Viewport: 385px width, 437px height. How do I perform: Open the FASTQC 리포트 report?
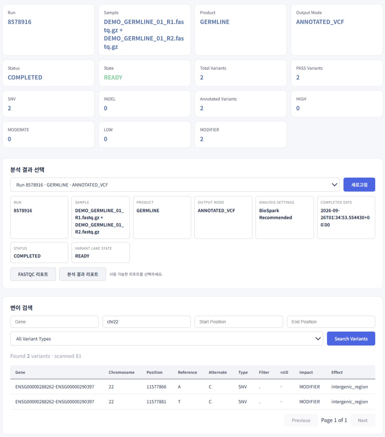(x=33, y=274)
